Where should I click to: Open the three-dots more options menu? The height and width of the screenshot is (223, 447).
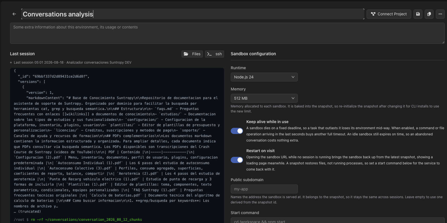coord(440,14)
